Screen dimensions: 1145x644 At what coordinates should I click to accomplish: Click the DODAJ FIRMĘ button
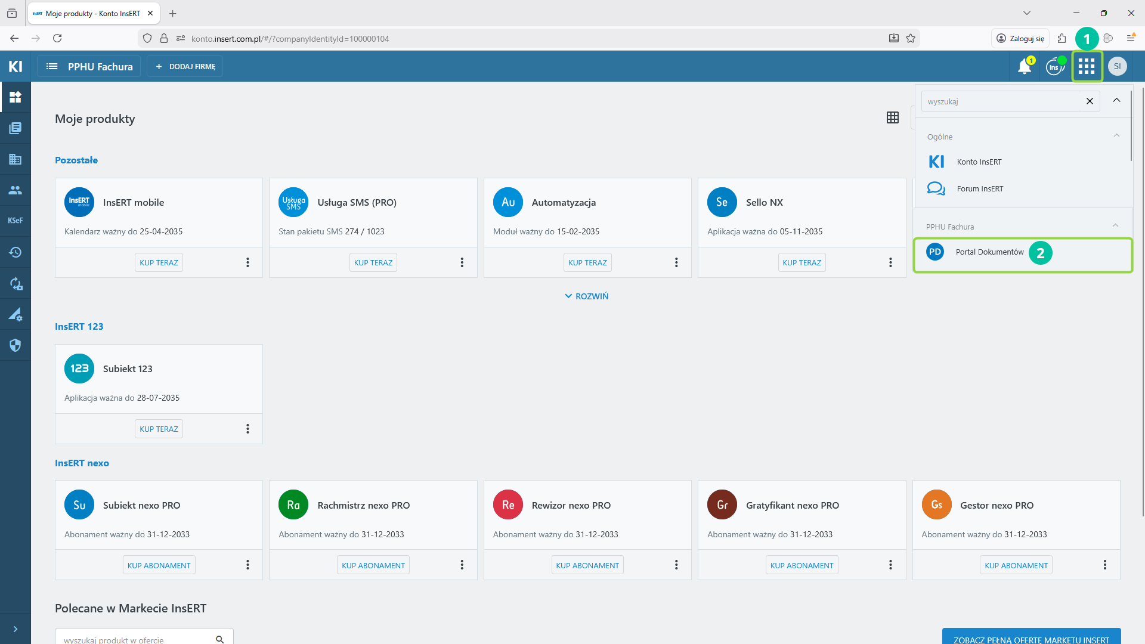185,66
